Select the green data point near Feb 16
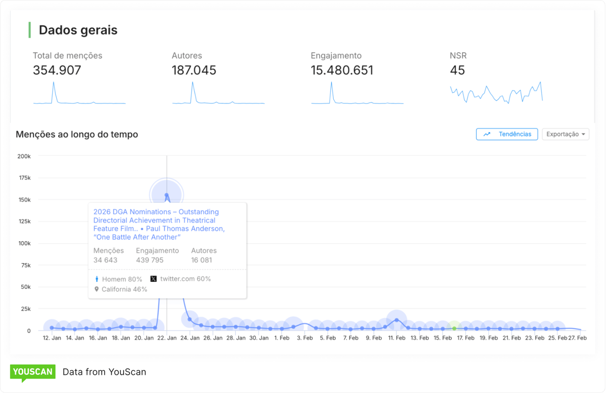 tap(454, 327)
